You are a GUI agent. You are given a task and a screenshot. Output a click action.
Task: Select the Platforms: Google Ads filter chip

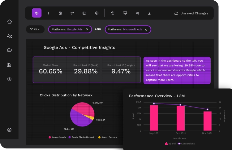point(70,29)
